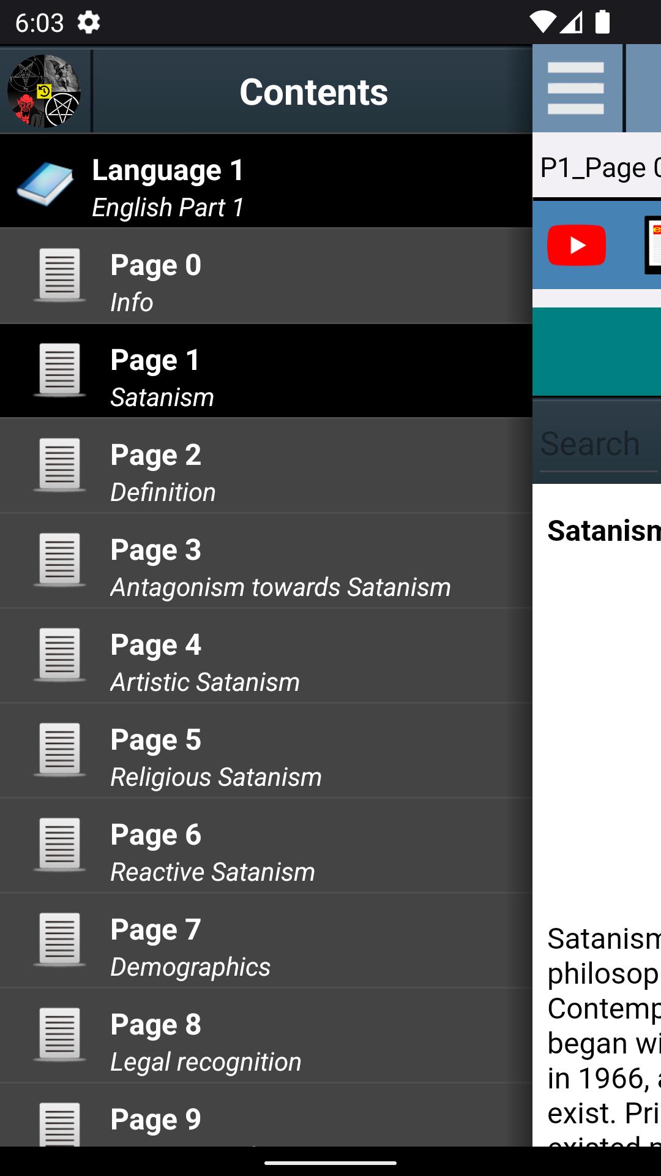Click the document icon next to Page 0
Image resolution: width=661 pixels, height=1176 pixels.
tap(59, 275)
